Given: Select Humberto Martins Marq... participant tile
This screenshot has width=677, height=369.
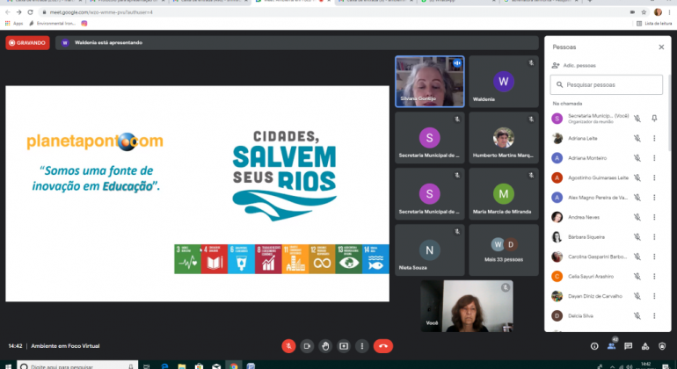Looking at the screenshot, I should click(504, 138).
